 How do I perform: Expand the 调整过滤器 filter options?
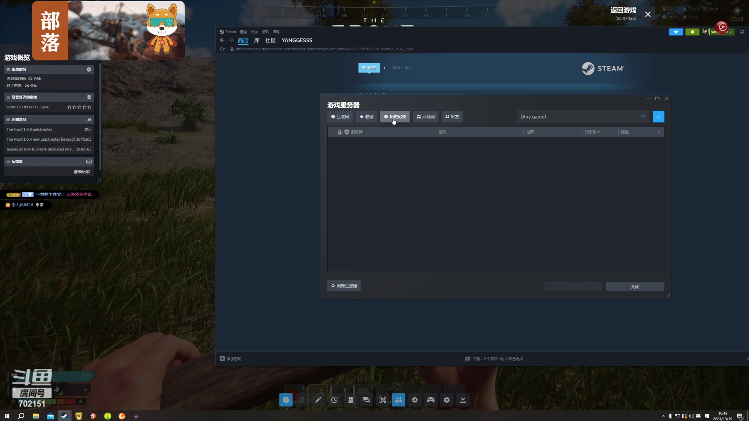tap(344, 286)
